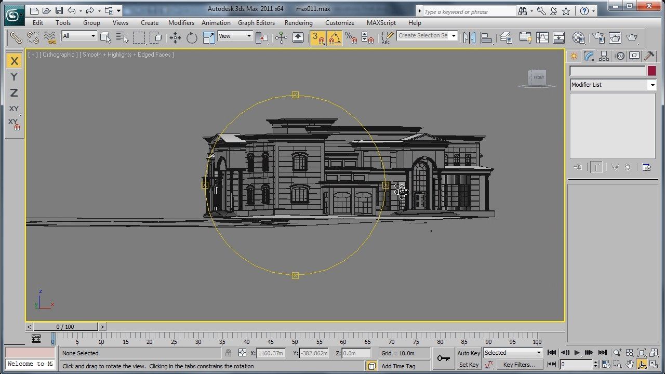Click the Select and Link chain icon
This screenshot has height=374, width=665.
point(16,37)
